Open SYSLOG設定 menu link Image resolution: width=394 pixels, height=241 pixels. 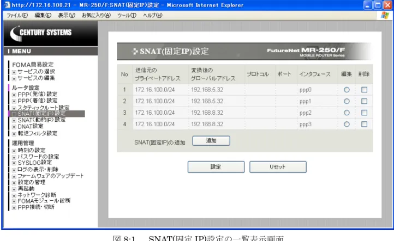point(35,163)
